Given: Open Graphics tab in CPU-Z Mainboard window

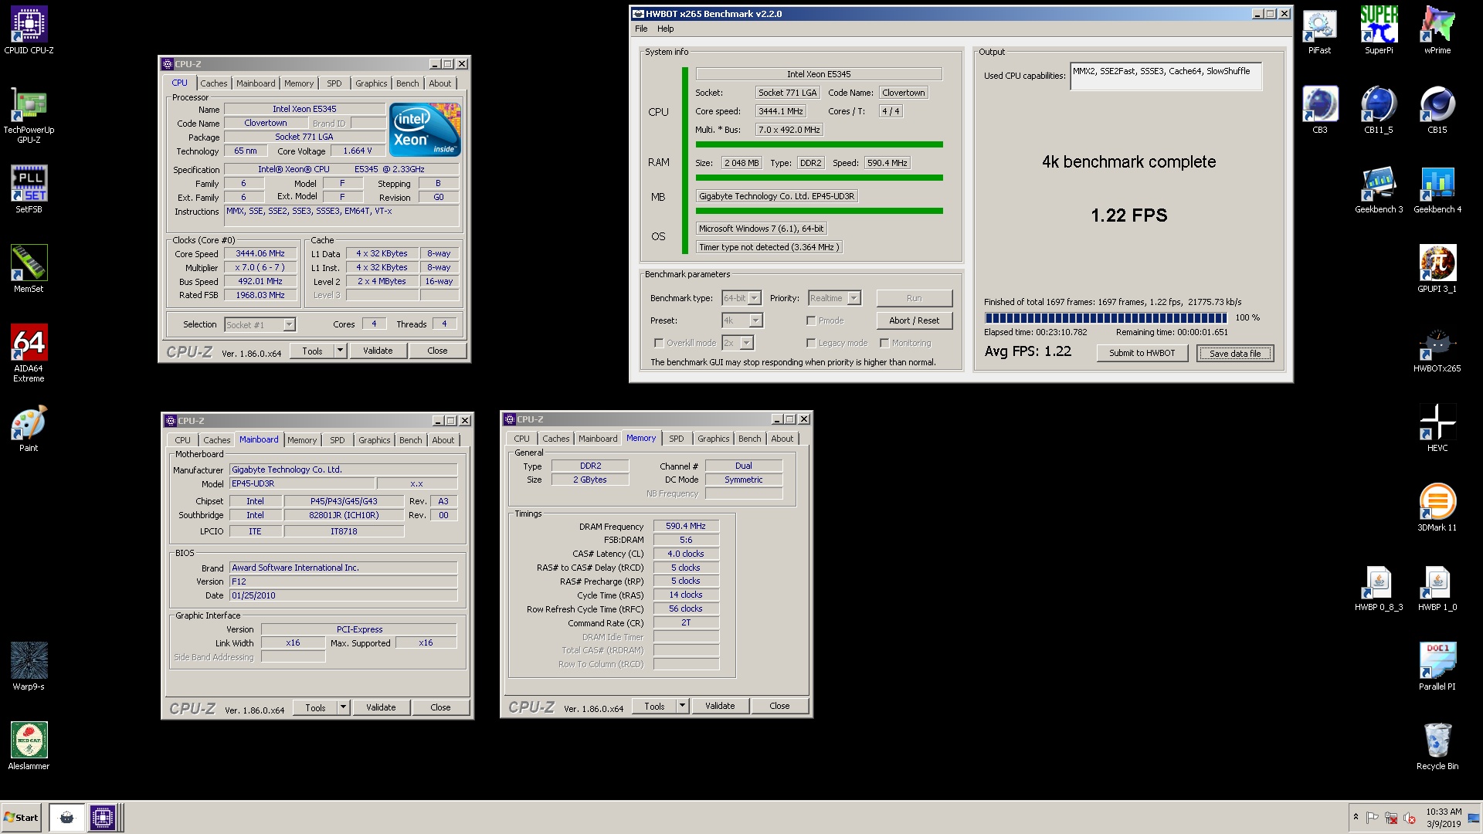Looking at the screenshot, I should coord(374,440).
